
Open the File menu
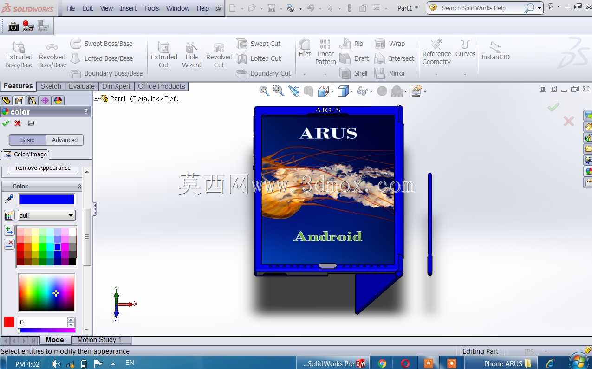click(71, 8)
